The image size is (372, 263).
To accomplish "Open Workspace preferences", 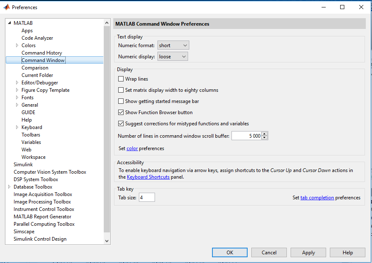I will [33, 157].
